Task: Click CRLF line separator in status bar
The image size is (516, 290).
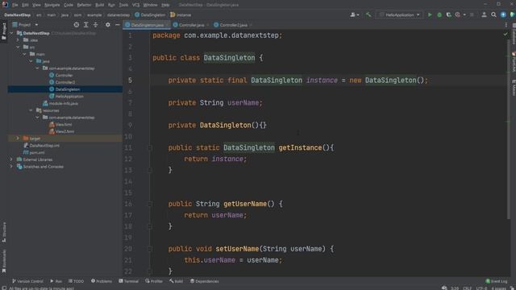Action: coord(467,288)
